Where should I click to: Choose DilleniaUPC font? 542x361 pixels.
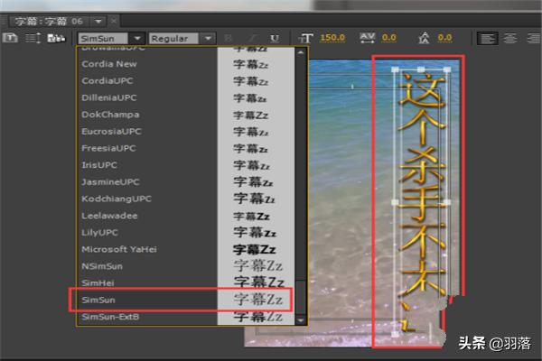coord(187,97)
